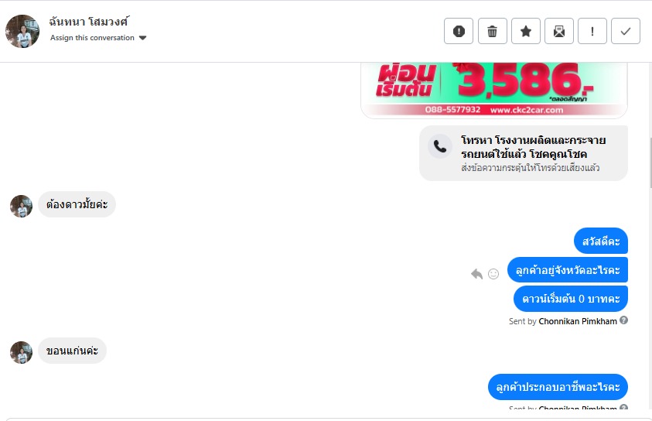This screenshot has height=421, width=652.
Task: Select the ดาวน์เริ่มต้น 0 บาทคะ sent message
Action: [571, 299]
